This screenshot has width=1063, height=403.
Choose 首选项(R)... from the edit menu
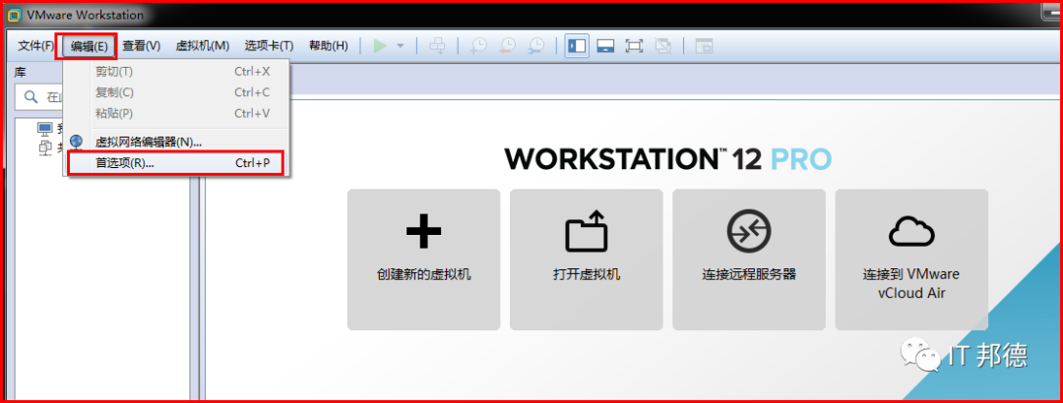[178, 163]
